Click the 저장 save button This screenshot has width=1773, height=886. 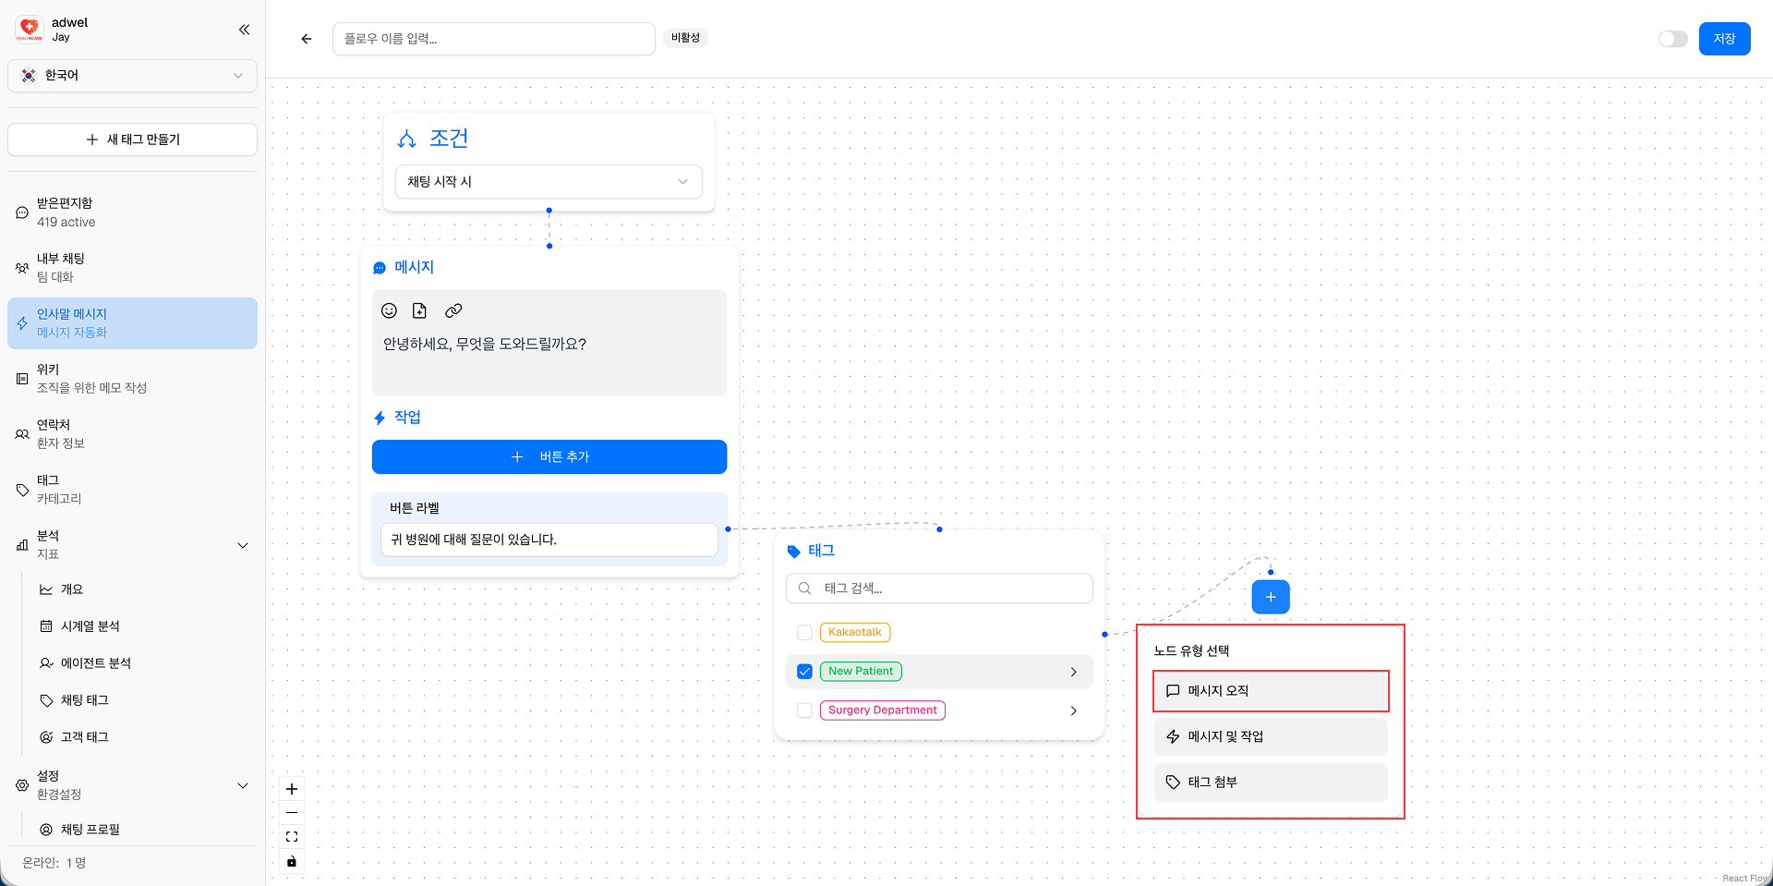1724,39
